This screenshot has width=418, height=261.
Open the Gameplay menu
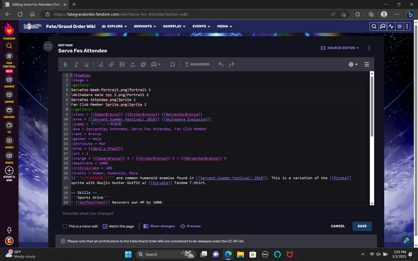[x=174, y=27]
